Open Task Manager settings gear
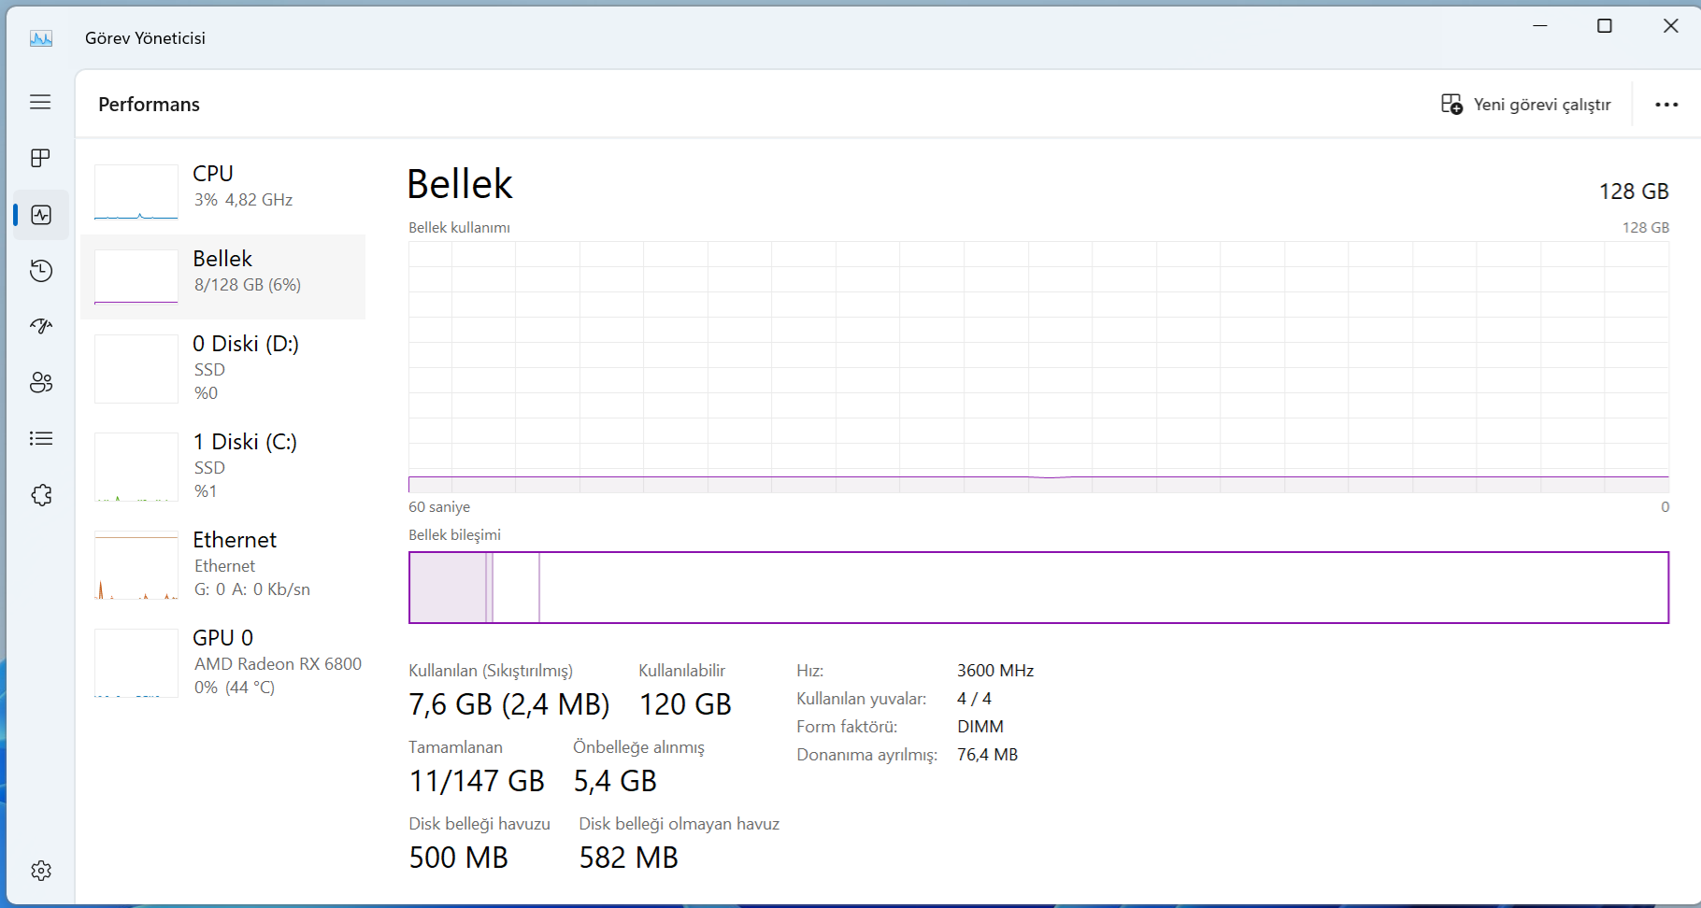This screenshot has width=1701, height=908. point(40,871)
